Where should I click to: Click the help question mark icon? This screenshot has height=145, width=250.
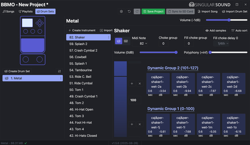coord(237,5)
